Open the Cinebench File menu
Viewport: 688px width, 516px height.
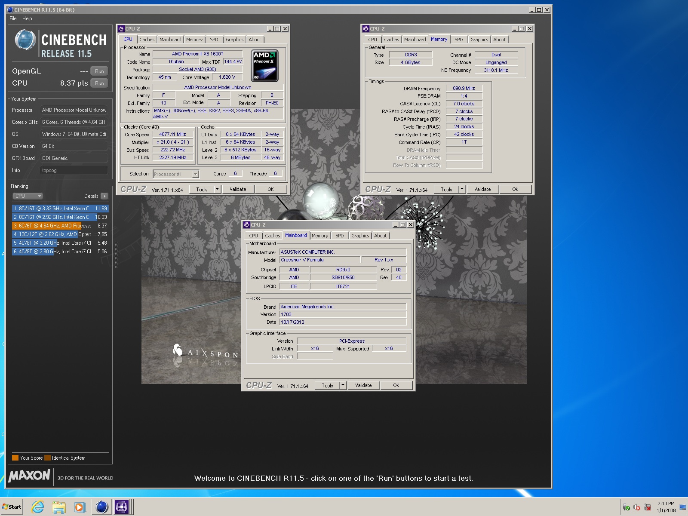(13, 18)
